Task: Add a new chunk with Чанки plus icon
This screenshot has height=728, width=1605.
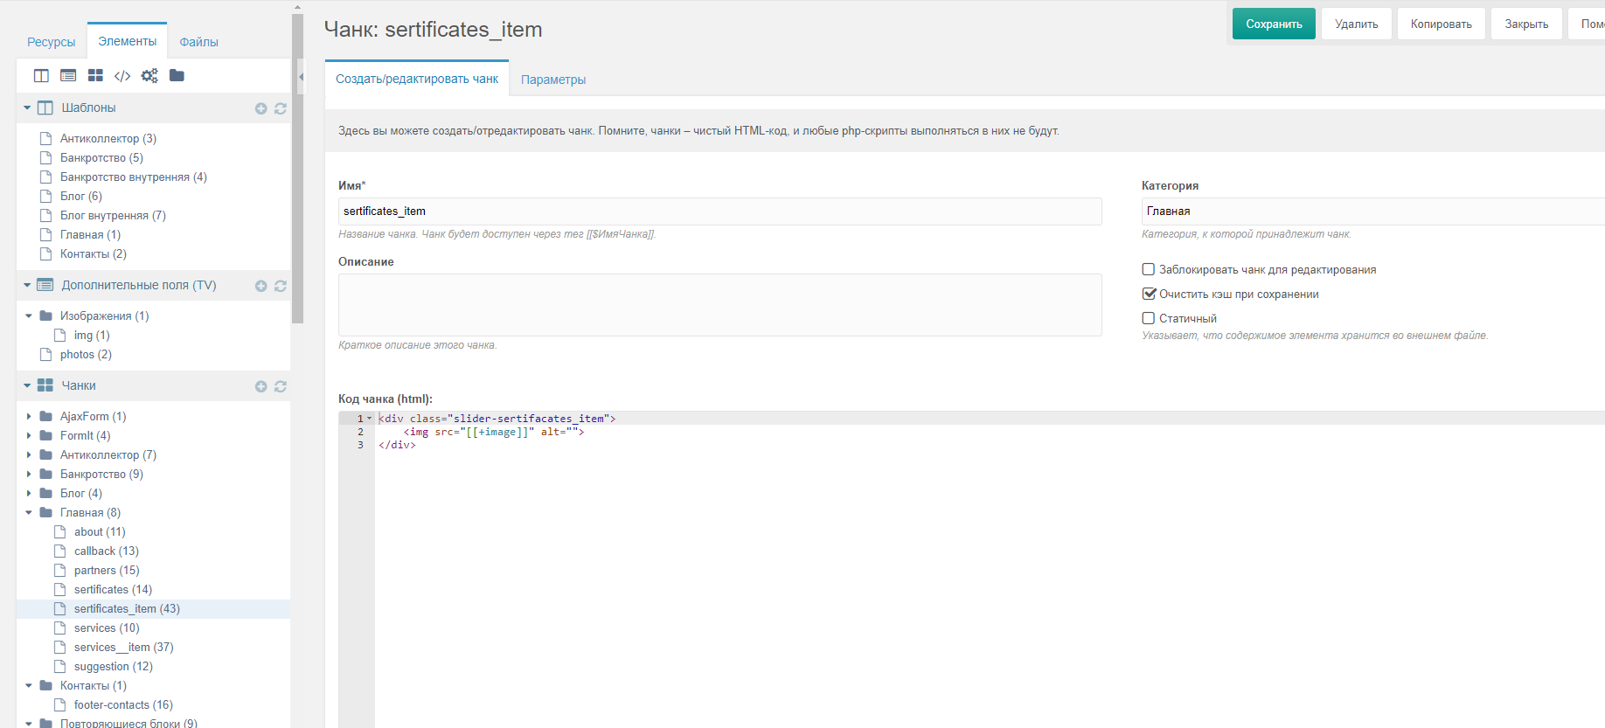Action: coord(261,386)
